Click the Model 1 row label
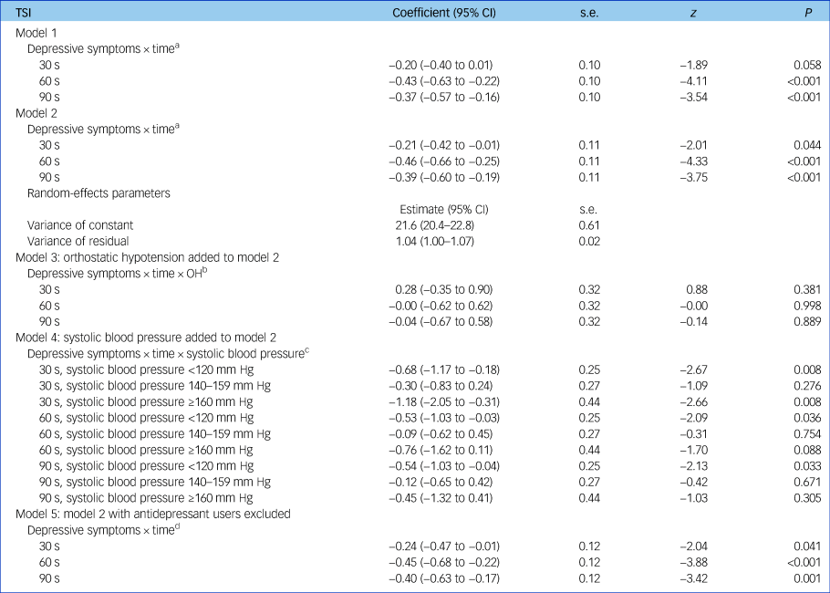Image resolution: width=830 pixels, height=593 pixels. [x=36, y=33]
